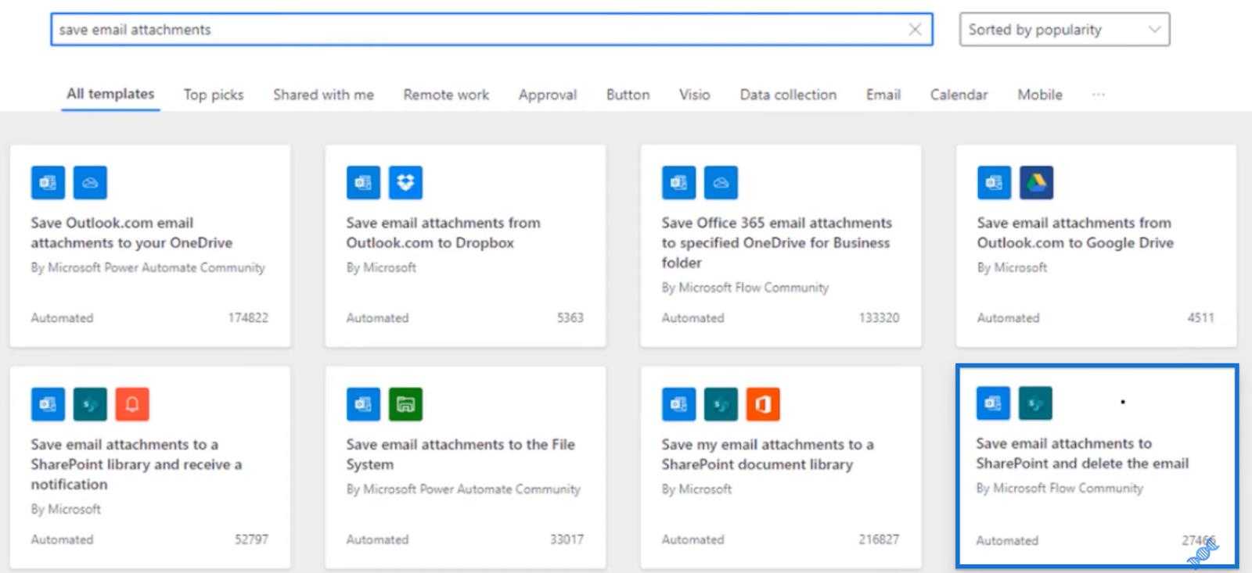The height and width of the screenshot is (573, 1252).
Task: Click SharePoint icon on delete the email card
Action: tap(1035, 403)
